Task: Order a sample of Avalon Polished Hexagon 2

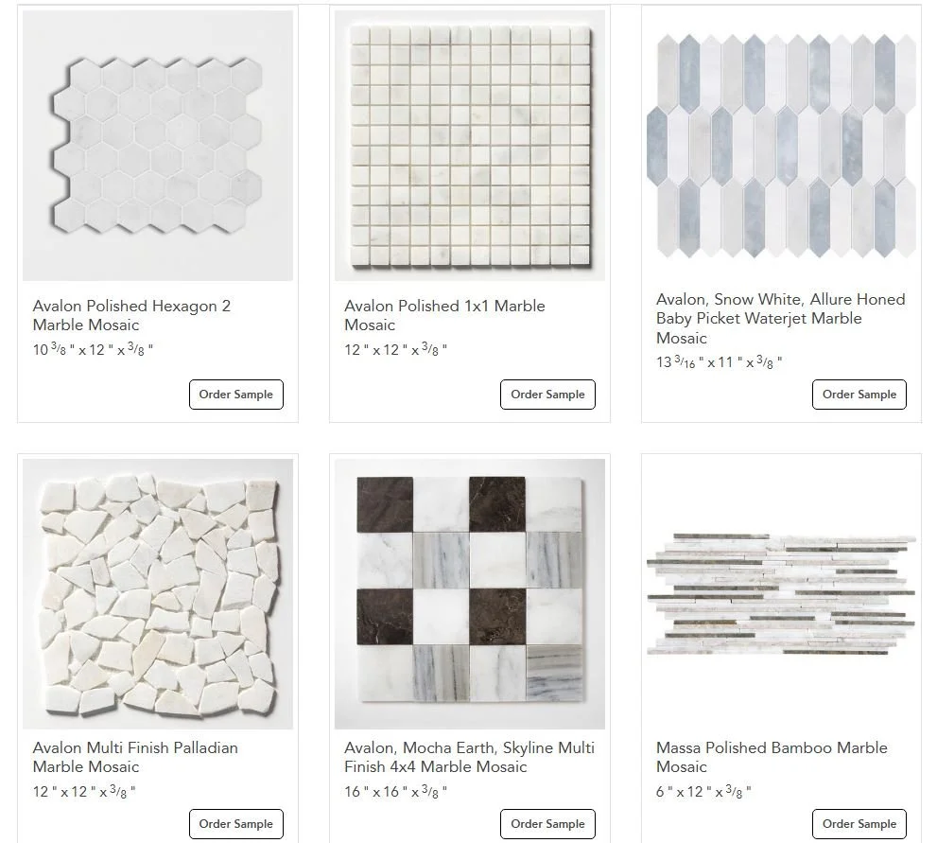Action: [236, 395]
